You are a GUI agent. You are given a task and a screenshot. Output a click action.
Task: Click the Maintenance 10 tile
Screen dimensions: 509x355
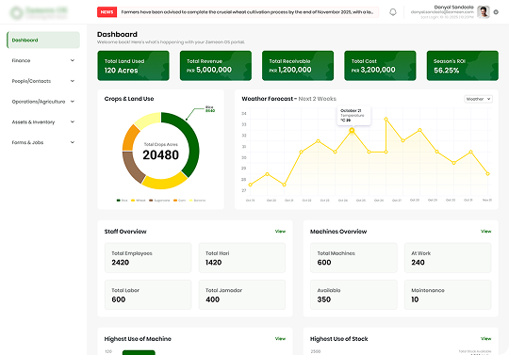coord(448,295)
